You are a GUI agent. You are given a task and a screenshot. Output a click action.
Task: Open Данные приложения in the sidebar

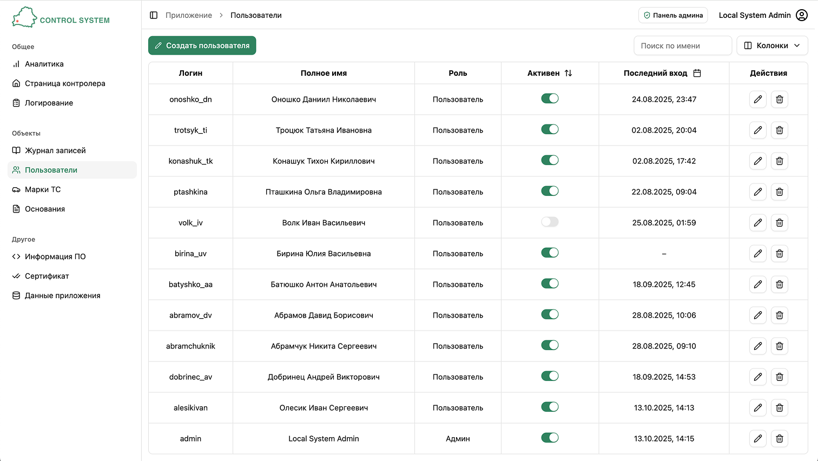[72, 295]
